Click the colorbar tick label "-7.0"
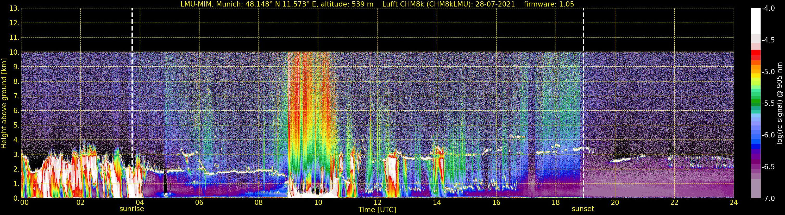This screenshot has height=215, width=785. click(768, 198)
